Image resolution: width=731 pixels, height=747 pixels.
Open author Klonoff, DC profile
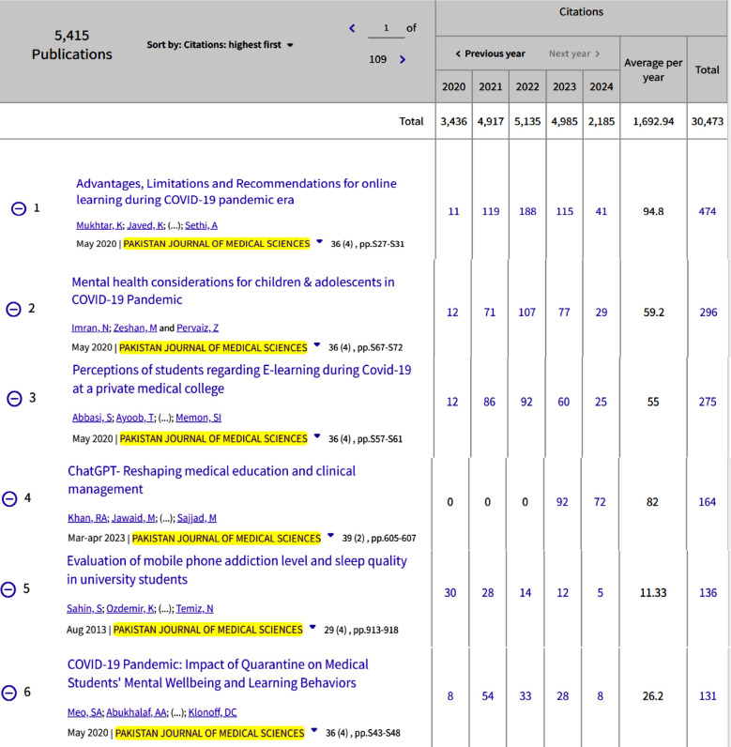(x=212, y=712)
